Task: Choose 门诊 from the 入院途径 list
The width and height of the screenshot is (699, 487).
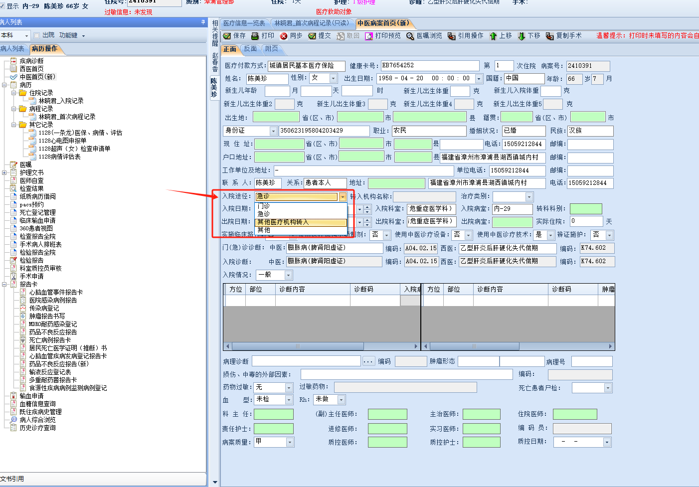Action: coord(301,206)
